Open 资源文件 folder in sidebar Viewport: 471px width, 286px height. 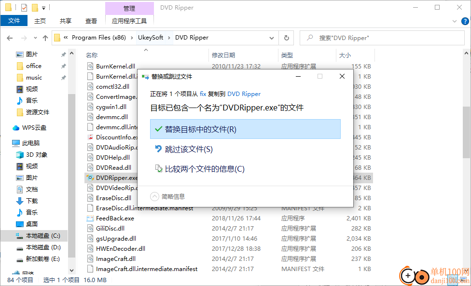pyautogui.click(x=38, y=112)
